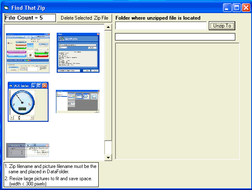The width and height of the screenshot is (252, 190).
Task: Select the colorful buttons screenshot thumbnail
Action: (x=28, y=53)
